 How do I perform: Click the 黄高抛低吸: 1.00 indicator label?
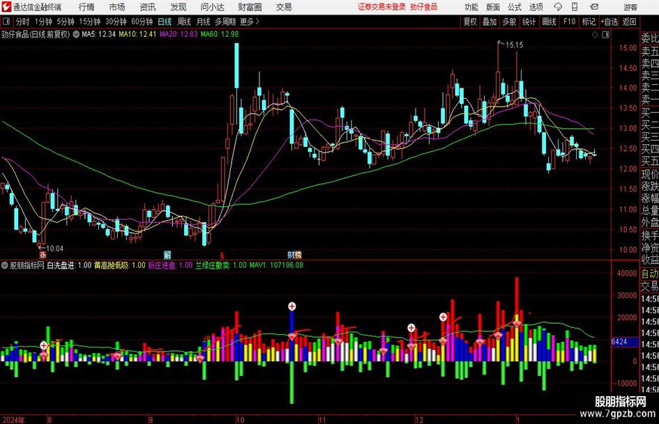pos(120,265)
